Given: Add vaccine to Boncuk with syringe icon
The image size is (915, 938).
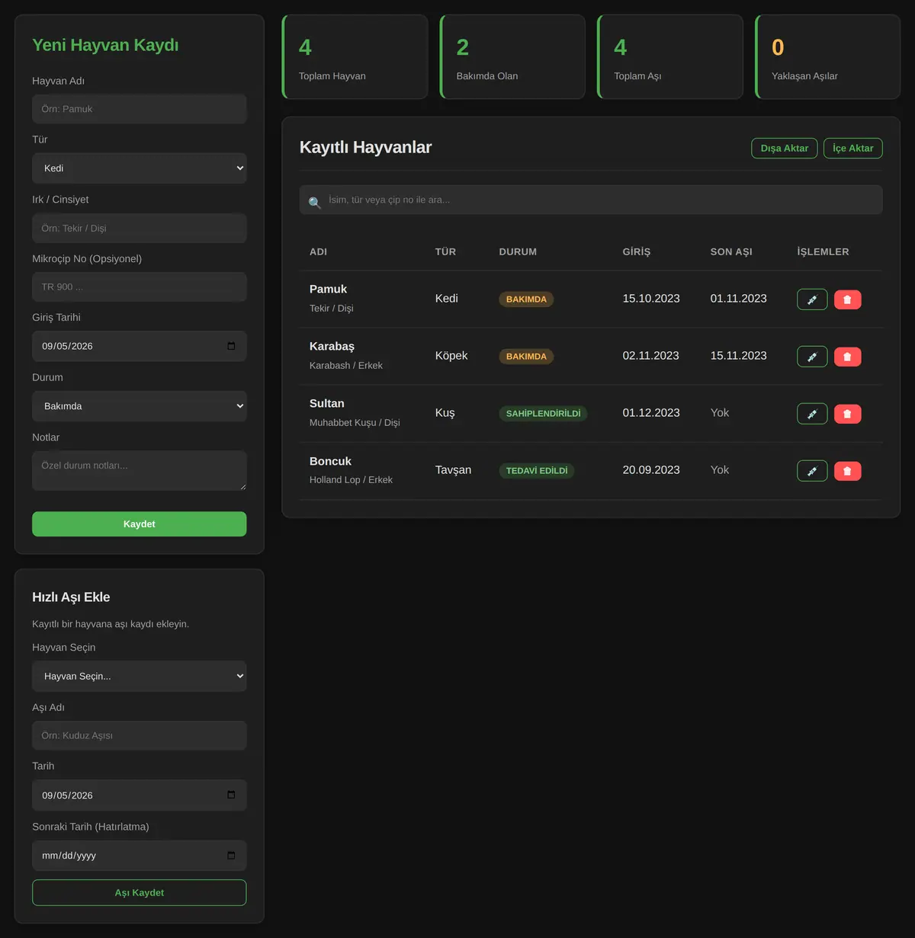Looking at the screenshot, I should [x=812, y=471].
